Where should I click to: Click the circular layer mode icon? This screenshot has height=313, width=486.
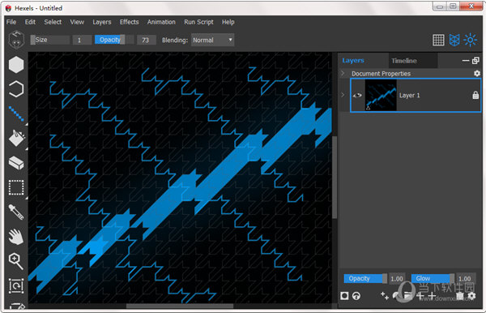point(356,296)
